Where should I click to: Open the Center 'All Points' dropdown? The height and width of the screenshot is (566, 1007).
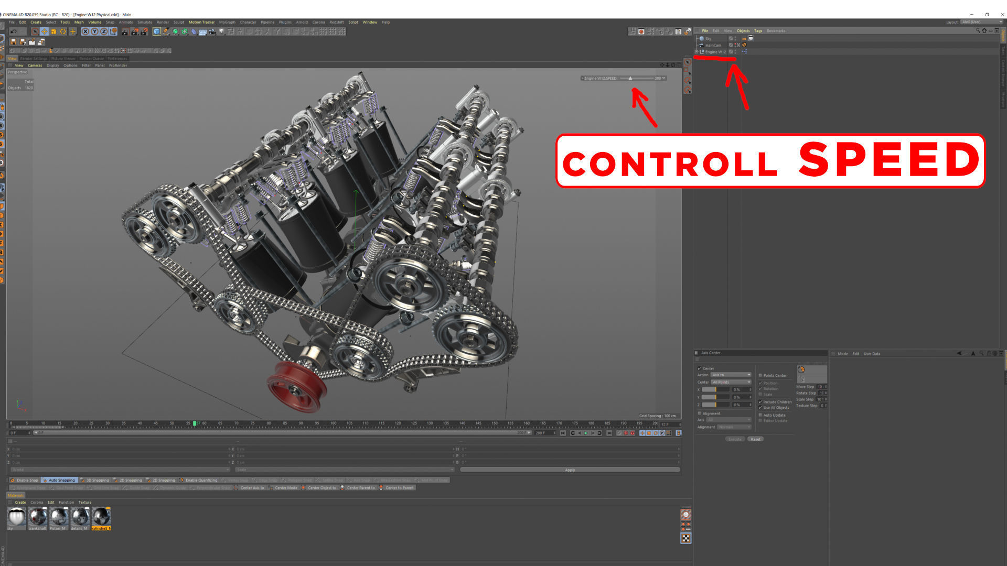731,382
